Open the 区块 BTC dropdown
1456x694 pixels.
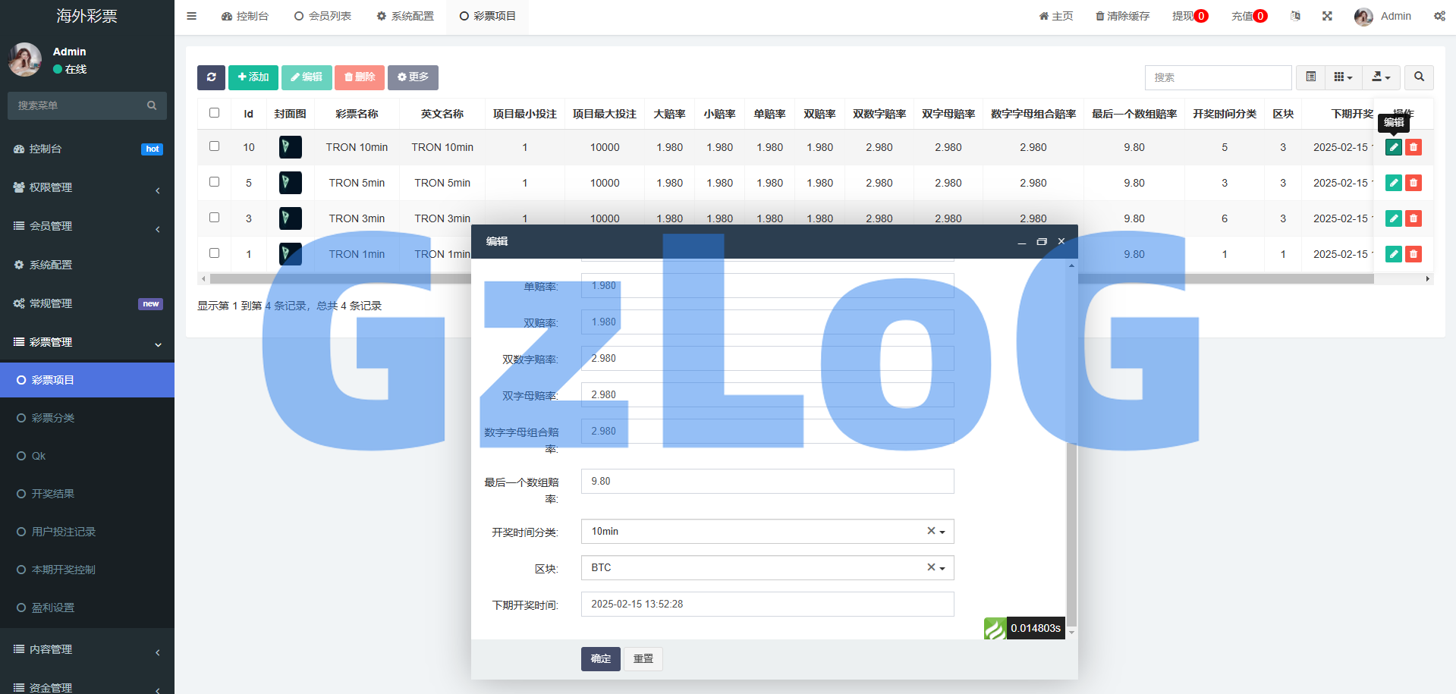pyautogui.click(x=766, y=568)
